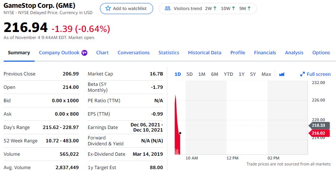The image size is (336, 171).
Task: Select the 1Y chart range
Action: click(242, 74)
